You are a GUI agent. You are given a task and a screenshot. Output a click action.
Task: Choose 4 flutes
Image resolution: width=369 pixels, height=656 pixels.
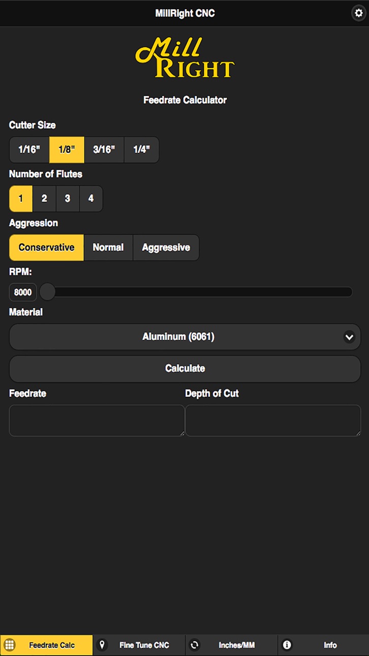pos(91,198)
